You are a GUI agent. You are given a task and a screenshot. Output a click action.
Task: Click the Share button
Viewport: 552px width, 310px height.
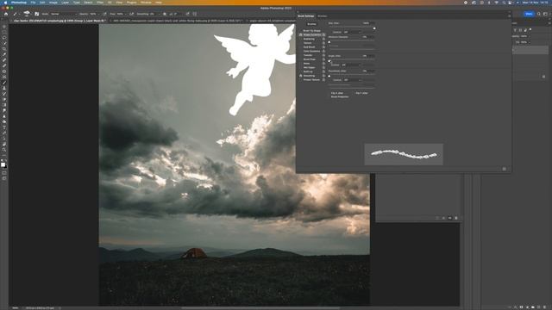(x=529, y=14)
